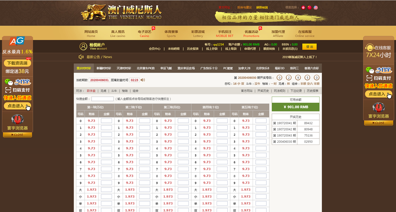Click the headset 在线客服 icon on right

click(x=370, y=47)
